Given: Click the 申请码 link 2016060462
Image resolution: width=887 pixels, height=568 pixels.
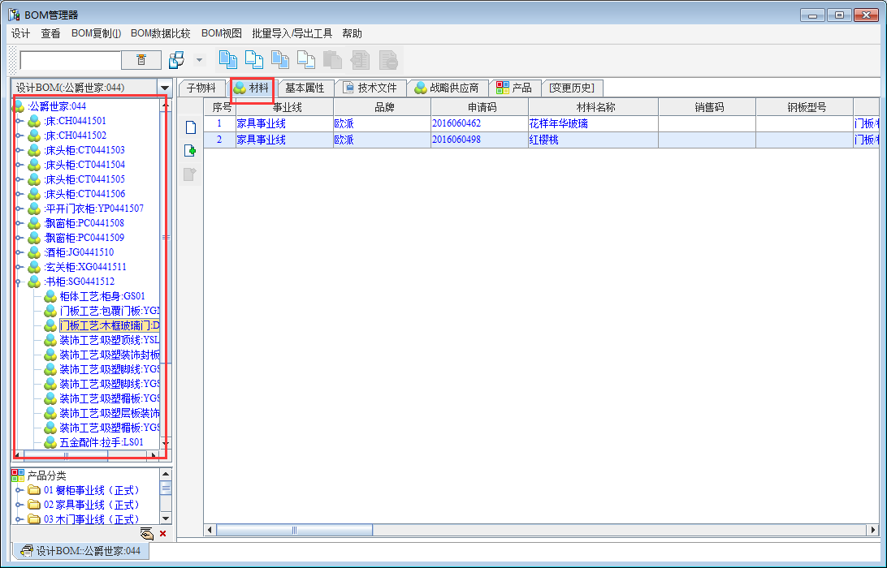Looking at the screenshot, I should (456, 124).
